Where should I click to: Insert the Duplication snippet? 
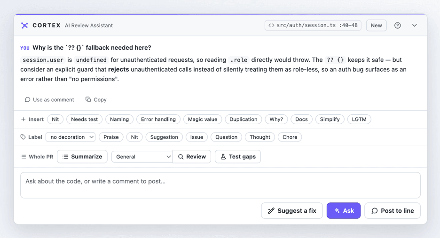coord(244,119)
